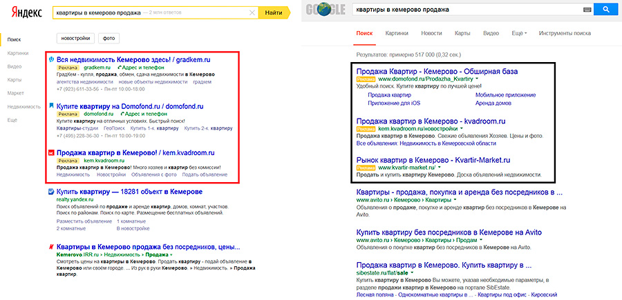This screenshot has width=622, height=300.
Task: Click the blue Domofond bookmark favicon
Action: pos(51,106)
